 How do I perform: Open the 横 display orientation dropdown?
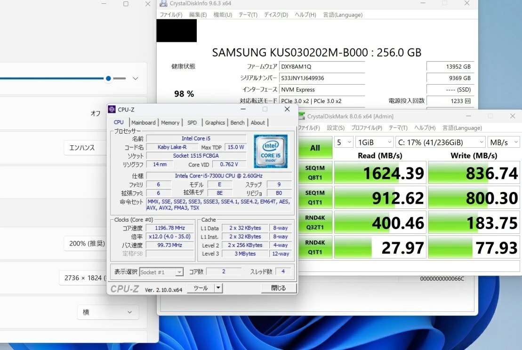pyautogui.click(x=108, y=312)
